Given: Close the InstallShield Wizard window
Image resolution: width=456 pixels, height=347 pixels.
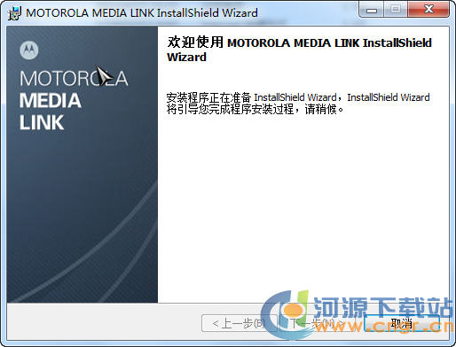Looking at the screenshot, I should (428, 10).
